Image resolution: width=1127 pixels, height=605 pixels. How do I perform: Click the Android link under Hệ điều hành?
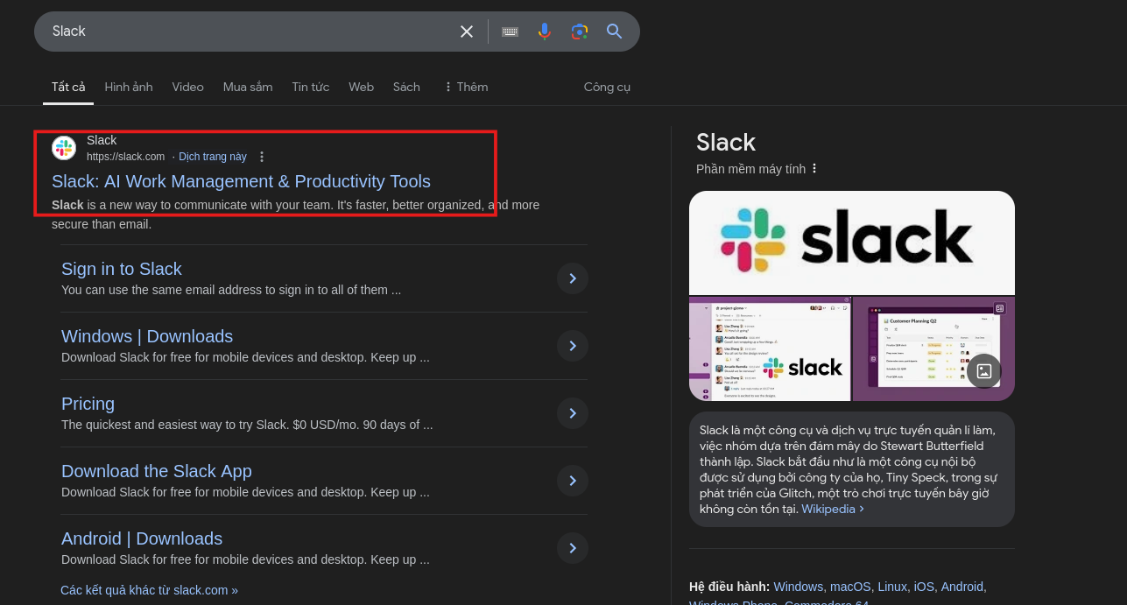tap(962, 587)
